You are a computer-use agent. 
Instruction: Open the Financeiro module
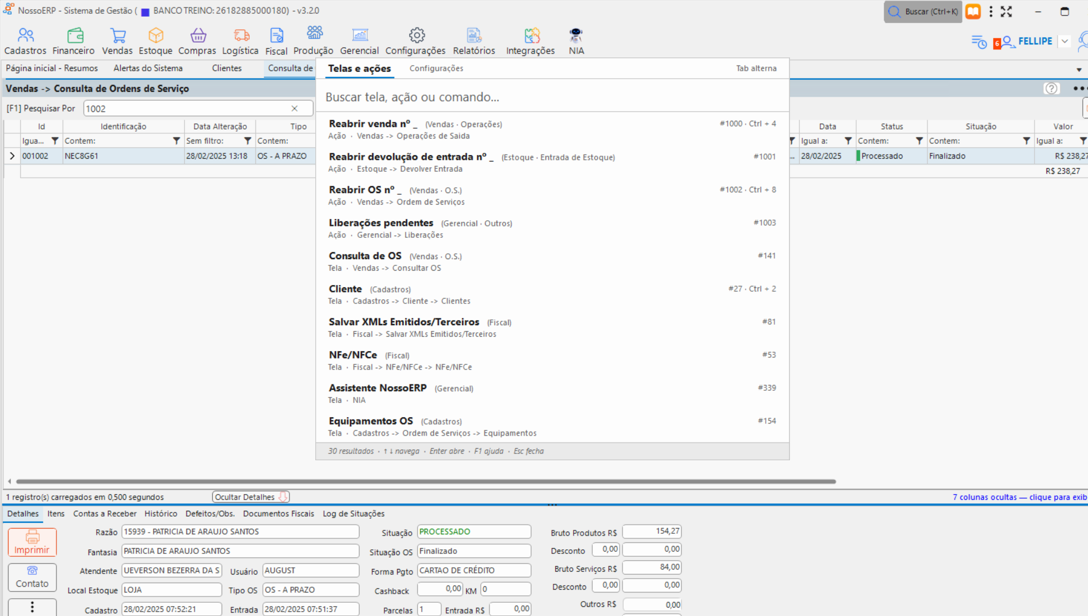73,42
